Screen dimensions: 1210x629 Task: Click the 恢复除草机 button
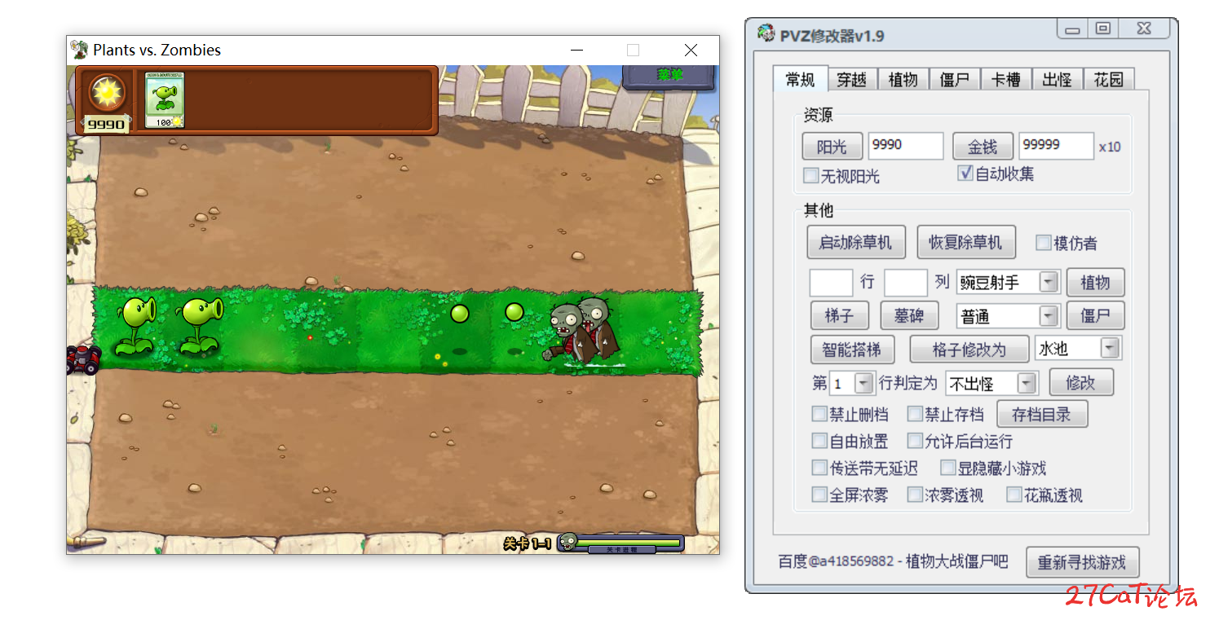tap(966, 242)
